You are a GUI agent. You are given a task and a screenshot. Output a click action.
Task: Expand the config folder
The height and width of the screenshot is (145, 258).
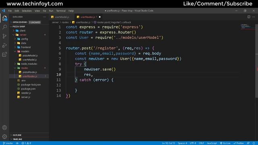pos(29,39)
